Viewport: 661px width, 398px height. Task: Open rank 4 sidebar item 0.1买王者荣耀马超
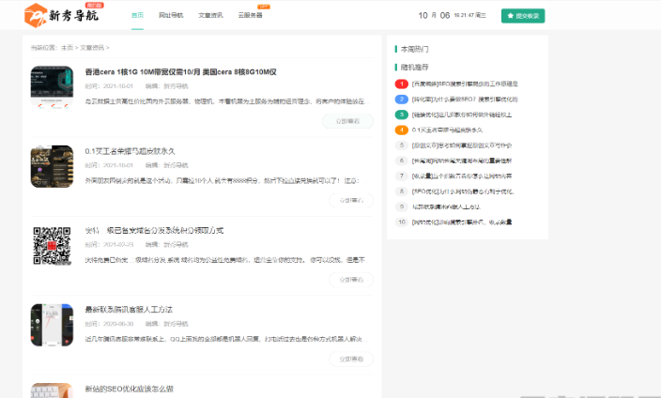pos(447,130)
